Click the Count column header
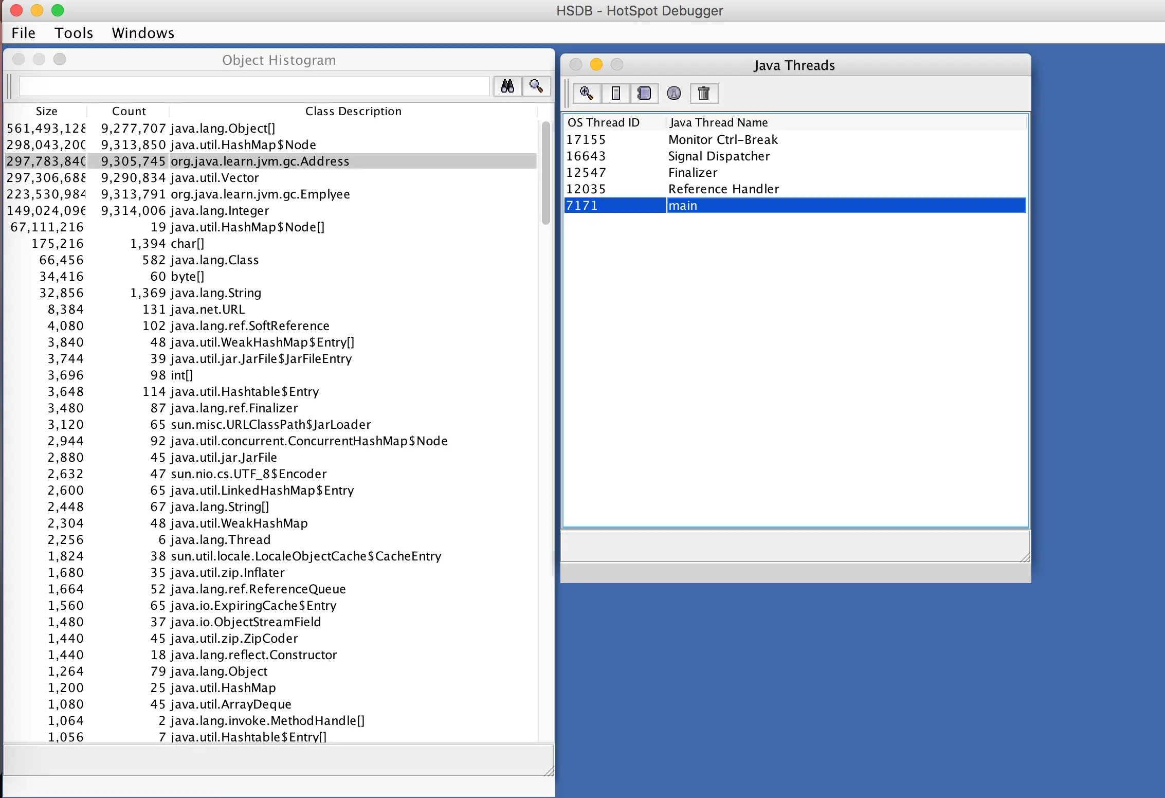 tap(129, 112)
